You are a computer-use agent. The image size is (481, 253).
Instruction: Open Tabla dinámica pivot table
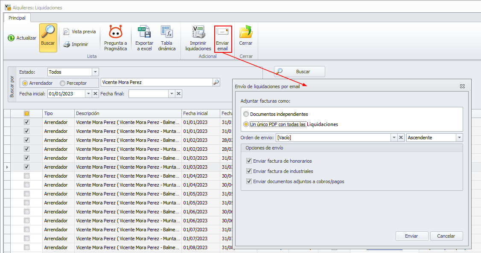point(166,38)
